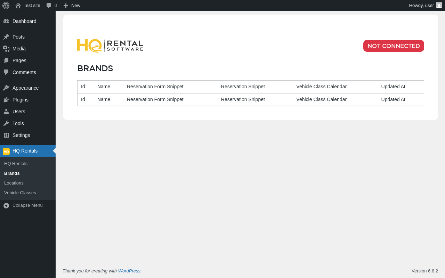Click the Settings sliders icon
Image resolution: width=445 pixels, height=278 pixels.
point(6,135)
